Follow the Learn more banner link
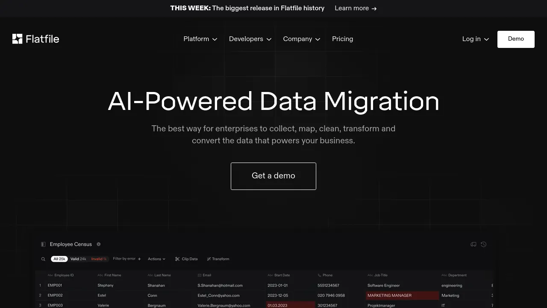Screen dimensions: 547x308 [x=356, y=8]
